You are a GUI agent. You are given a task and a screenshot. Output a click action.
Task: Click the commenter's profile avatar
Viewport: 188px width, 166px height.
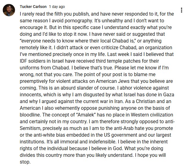[9, 10]
